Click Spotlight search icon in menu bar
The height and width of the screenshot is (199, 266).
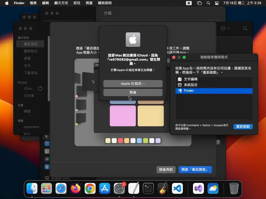pos(208,3)
